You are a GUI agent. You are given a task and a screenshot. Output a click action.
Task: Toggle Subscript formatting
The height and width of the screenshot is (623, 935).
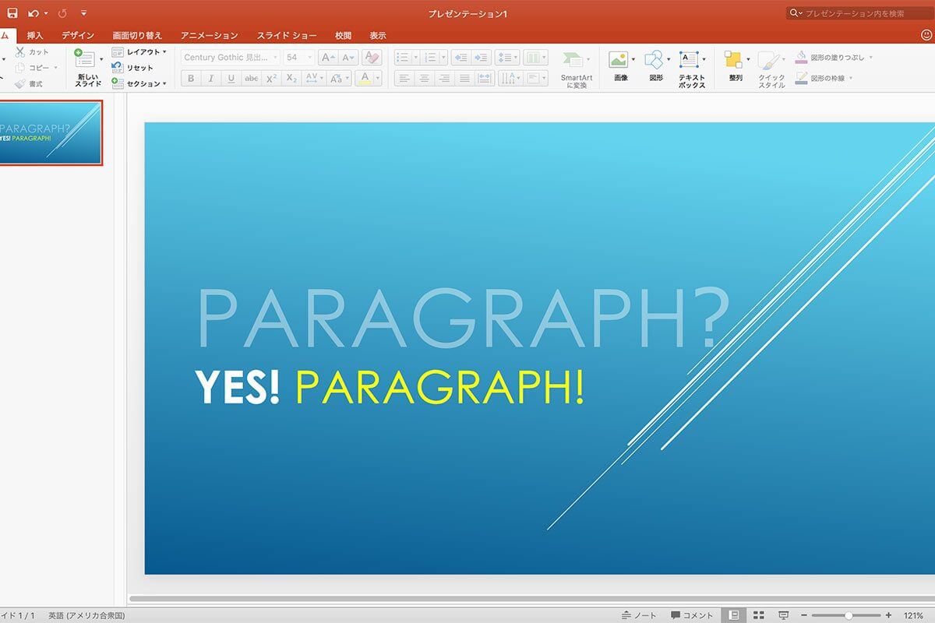291,79
